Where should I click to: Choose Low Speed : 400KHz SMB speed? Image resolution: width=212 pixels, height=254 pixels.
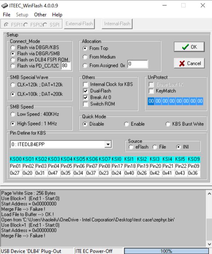coord(13,114)
